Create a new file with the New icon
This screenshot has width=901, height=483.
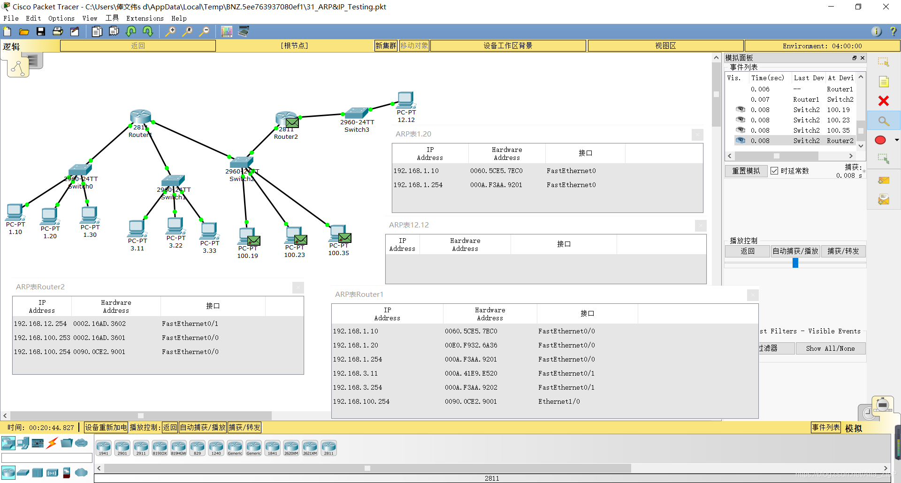pos(8,31)
